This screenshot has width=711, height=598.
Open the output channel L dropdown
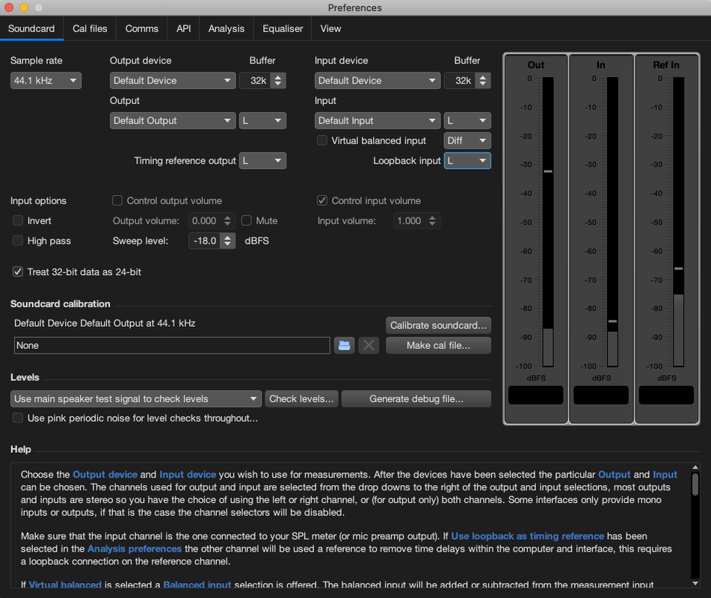pos(262,120)
